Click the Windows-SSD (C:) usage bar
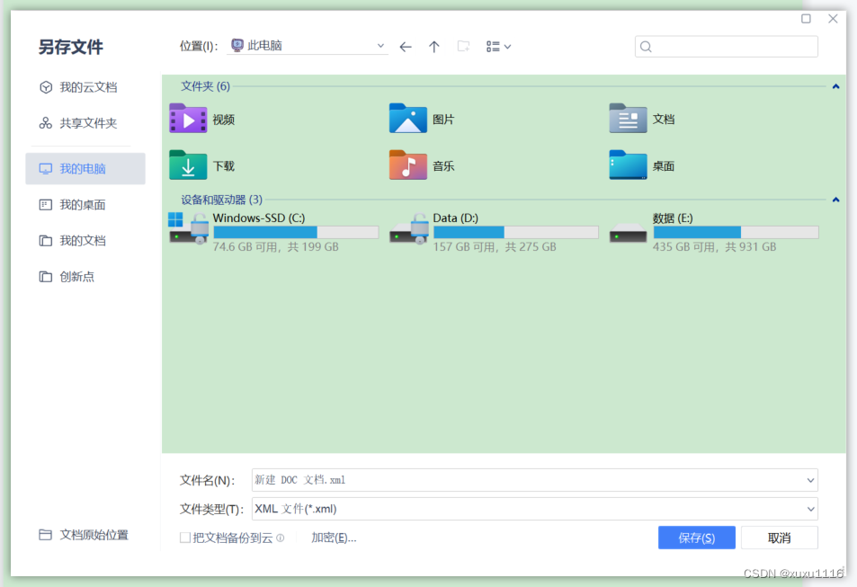The height and width of the screenshot is (587, 857). click(296, 232)
